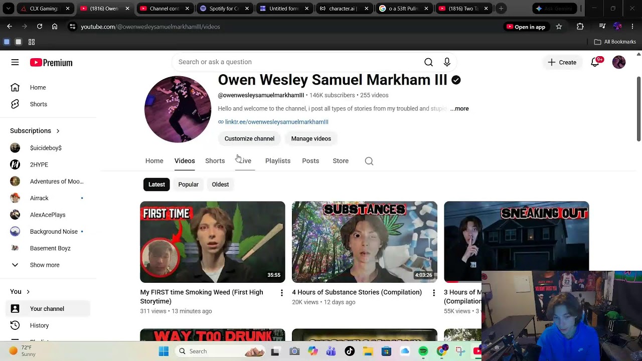Select the Latest filter chip
Viewport: 642px width, 361px height.
pos(156,185)
